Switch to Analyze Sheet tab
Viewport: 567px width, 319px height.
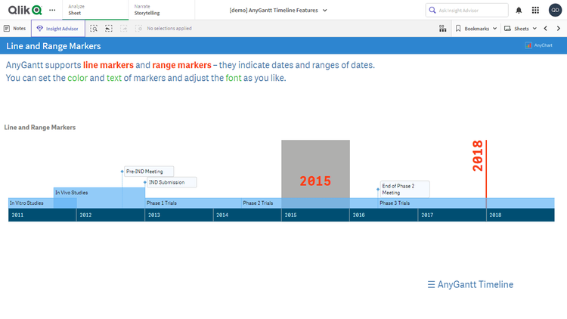tap(76, 10)
